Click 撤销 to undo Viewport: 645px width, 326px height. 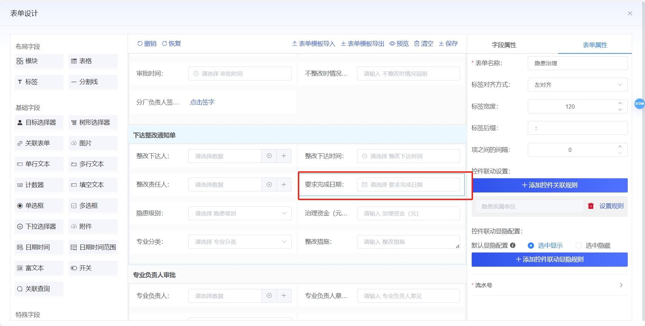(x=147, y=44)
